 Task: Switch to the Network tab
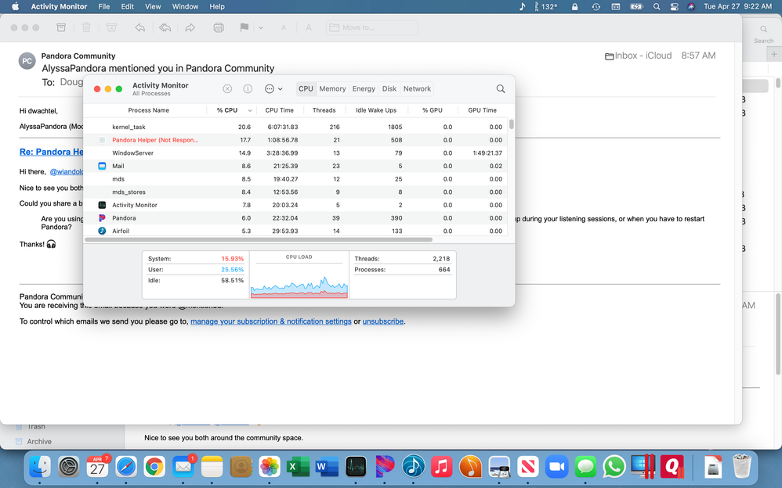[417, 89]
